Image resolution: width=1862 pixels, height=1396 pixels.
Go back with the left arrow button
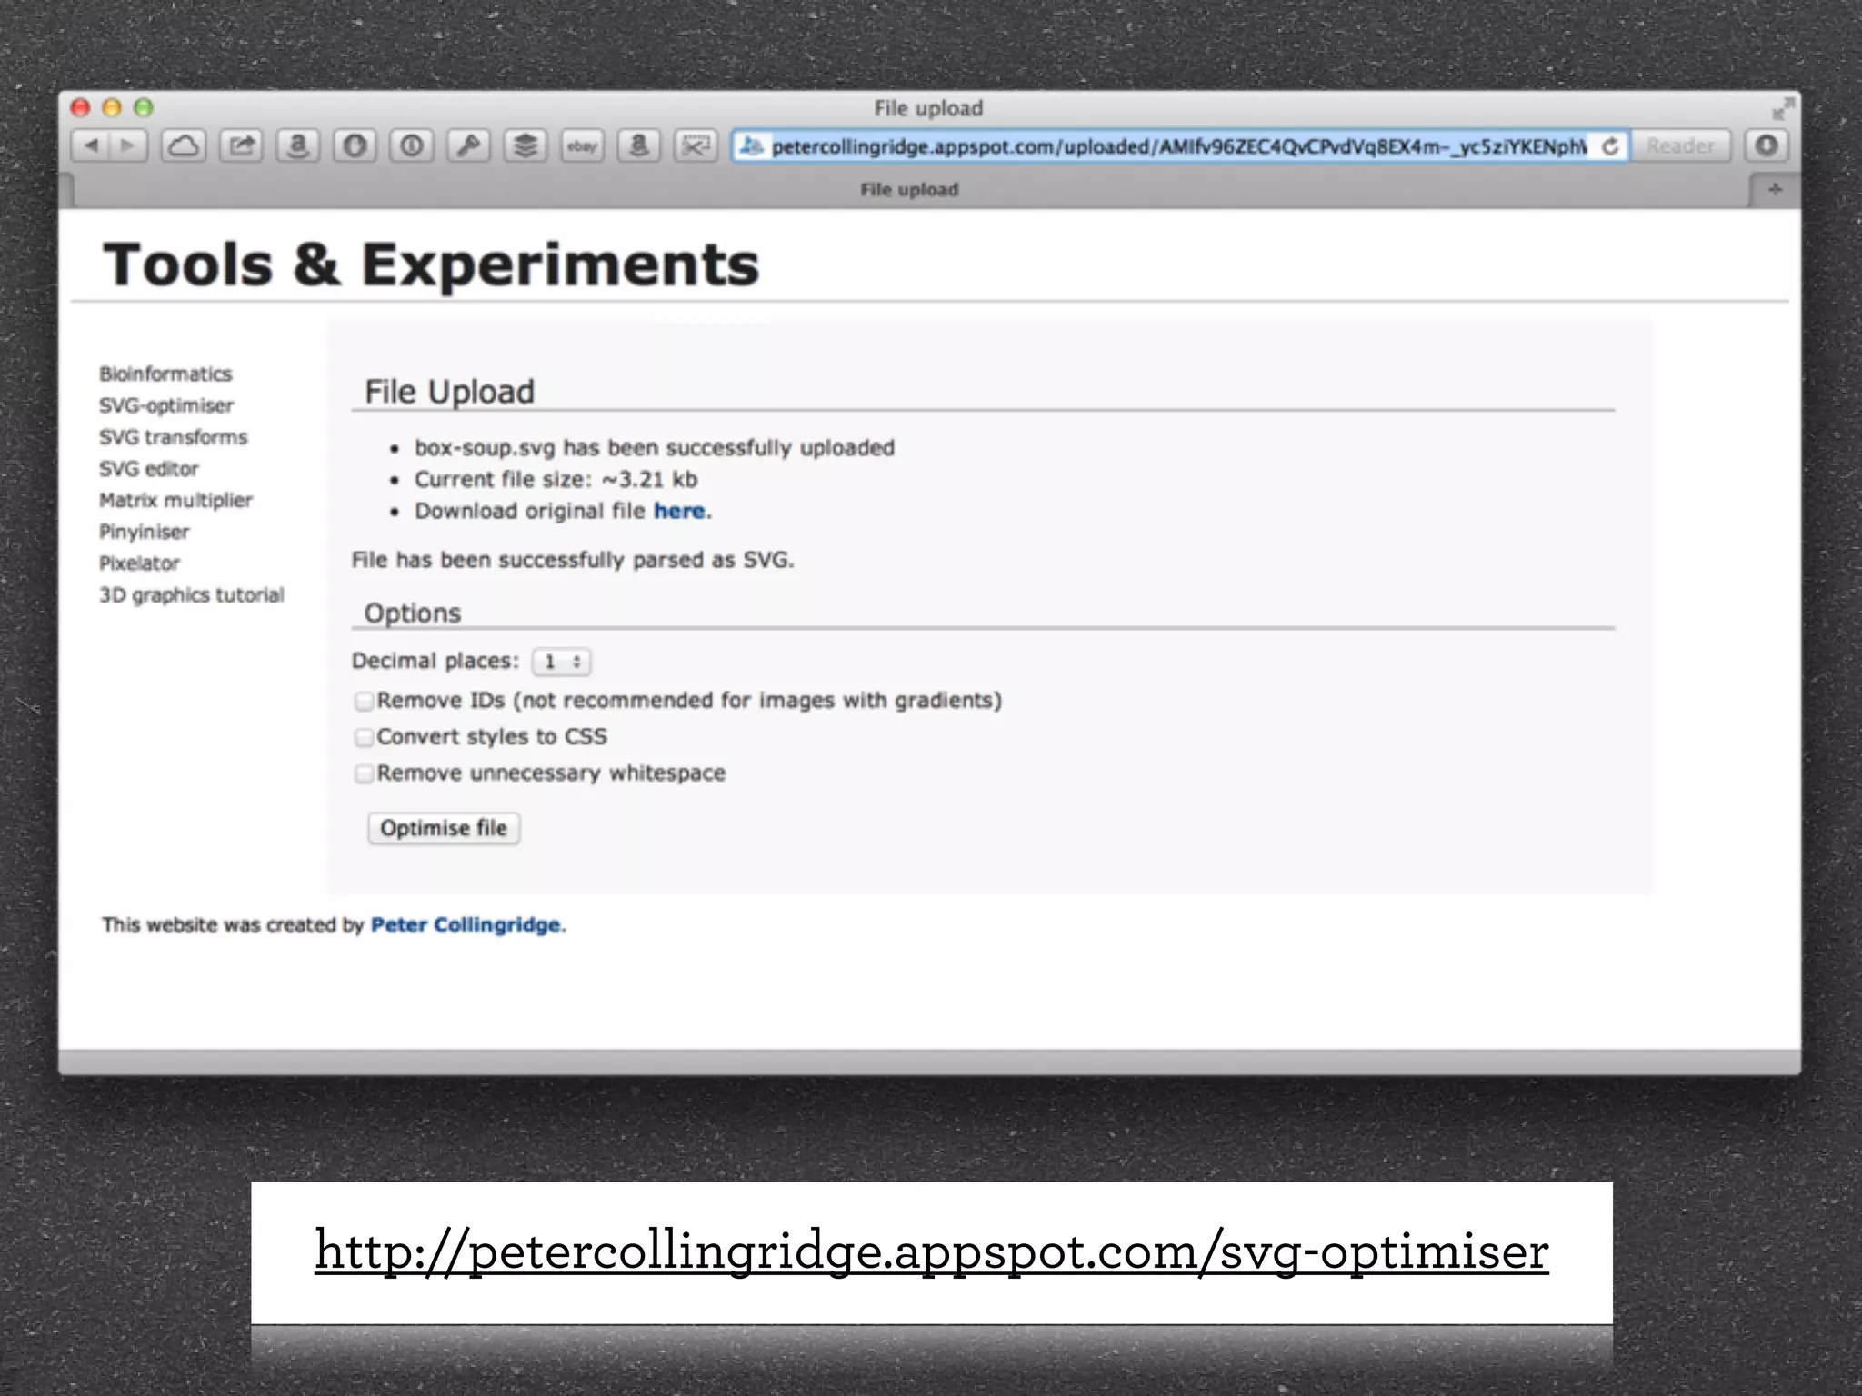click(x=91, y=145)
